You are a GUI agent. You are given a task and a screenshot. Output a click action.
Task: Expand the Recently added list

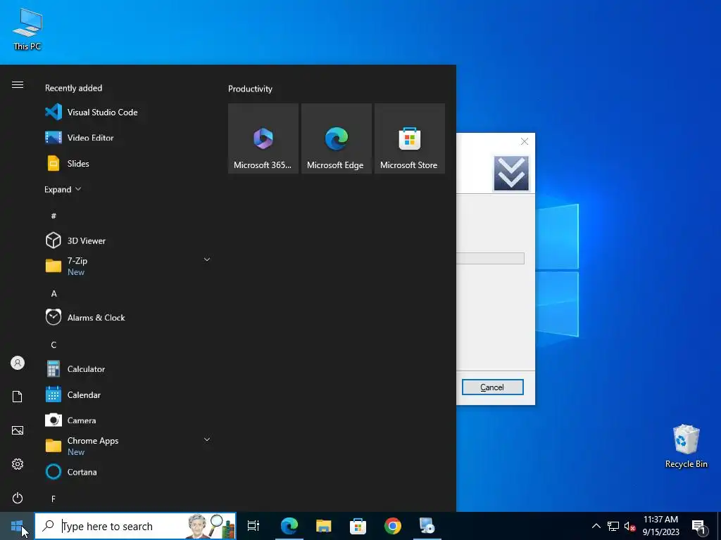point(63,189)
